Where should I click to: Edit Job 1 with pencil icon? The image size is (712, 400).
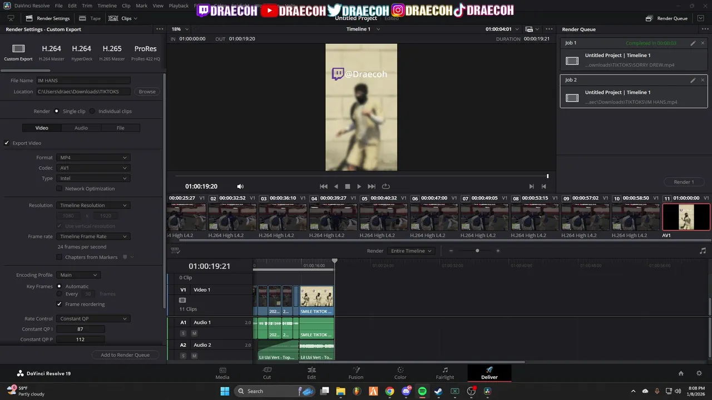pos(693,43)
